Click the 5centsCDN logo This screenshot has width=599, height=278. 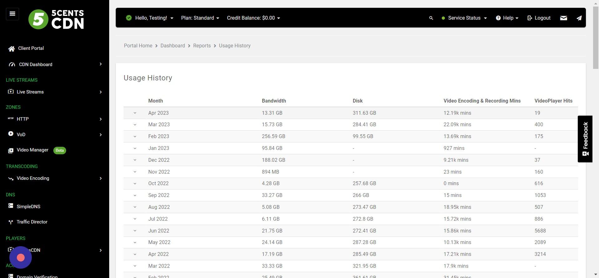point(56,19)
